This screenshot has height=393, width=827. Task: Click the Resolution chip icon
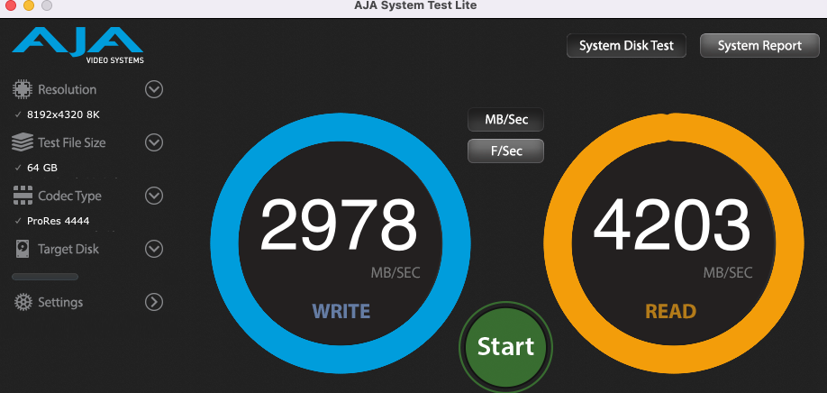22,89
